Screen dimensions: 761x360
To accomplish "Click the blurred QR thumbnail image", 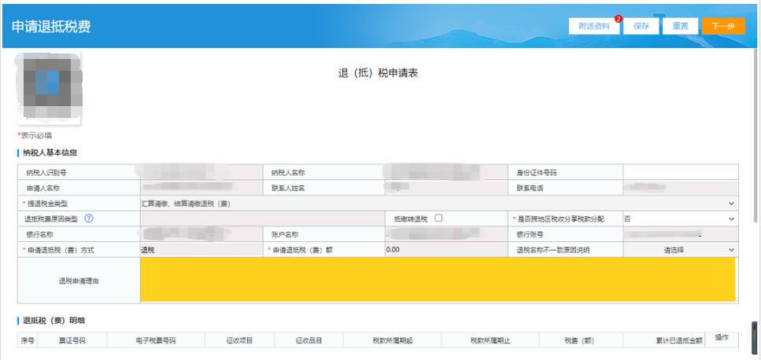I will (x=49, y=88).
